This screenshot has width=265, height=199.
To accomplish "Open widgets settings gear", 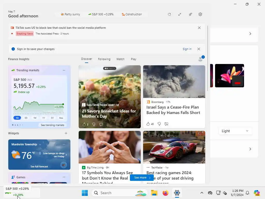I will tap(200, 15).
